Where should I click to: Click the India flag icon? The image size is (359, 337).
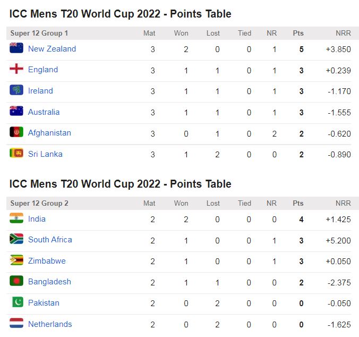pyautogui.click(x=16, y=218)
